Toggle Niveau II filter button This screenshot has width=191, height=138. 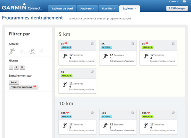click(16, 67)
